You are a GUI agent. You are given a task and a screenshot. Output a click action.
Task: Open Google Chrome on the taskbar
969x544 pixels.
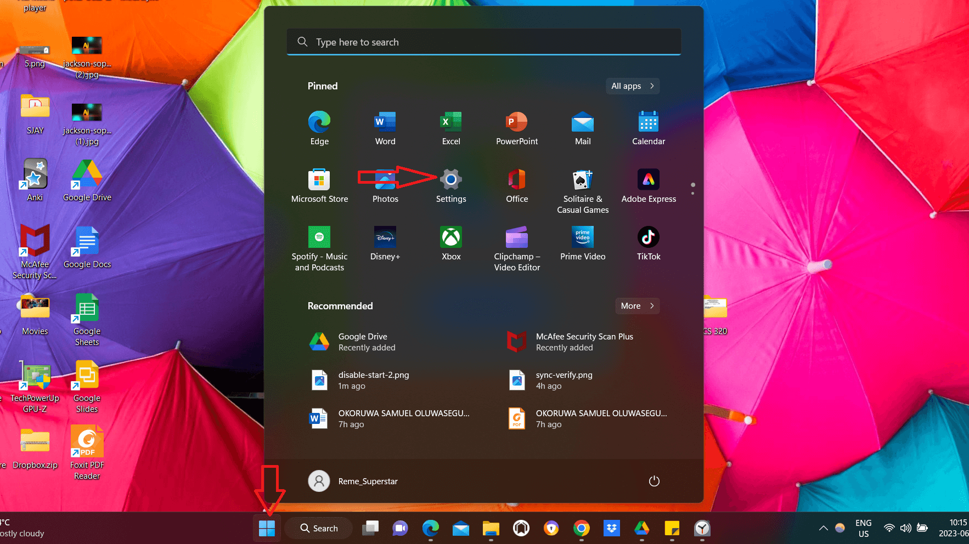pyautogui.click(x=582, y=528)
